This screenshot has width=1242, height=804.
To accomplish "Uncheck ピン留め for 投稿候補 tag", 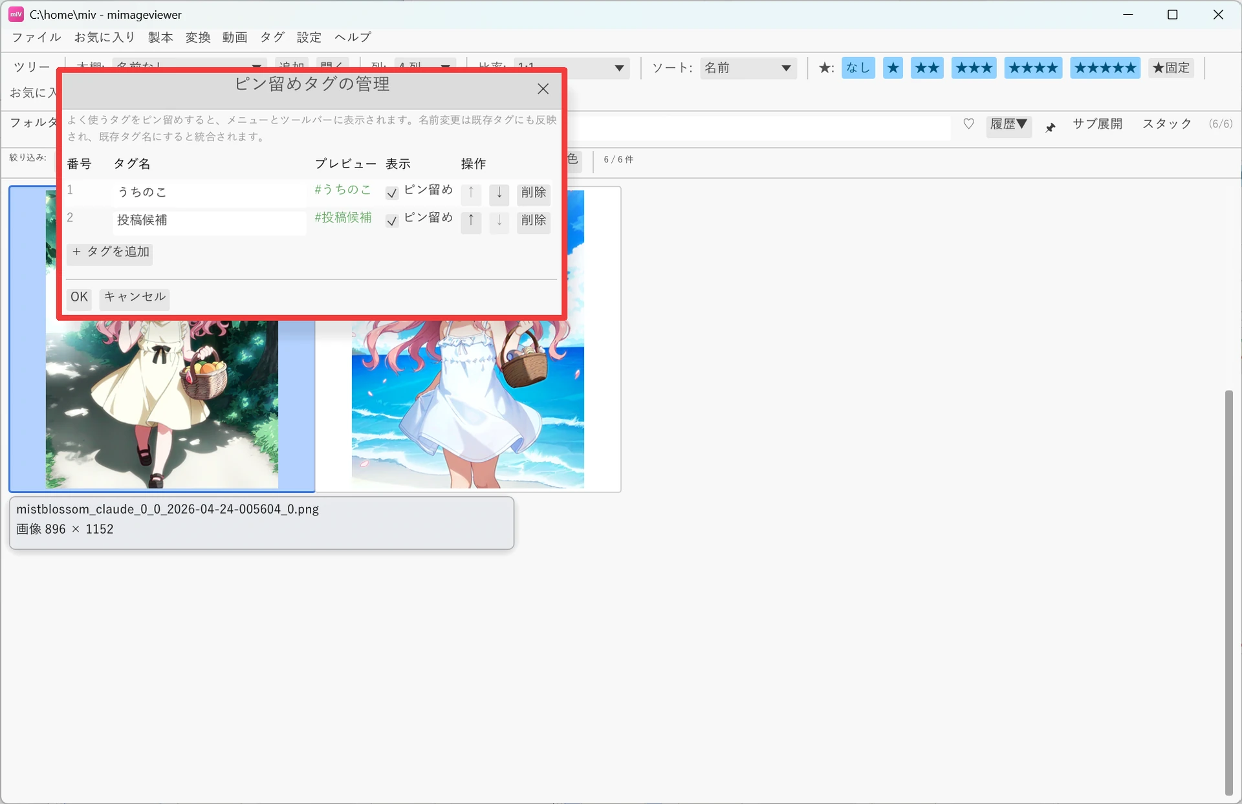I will 391,221.
